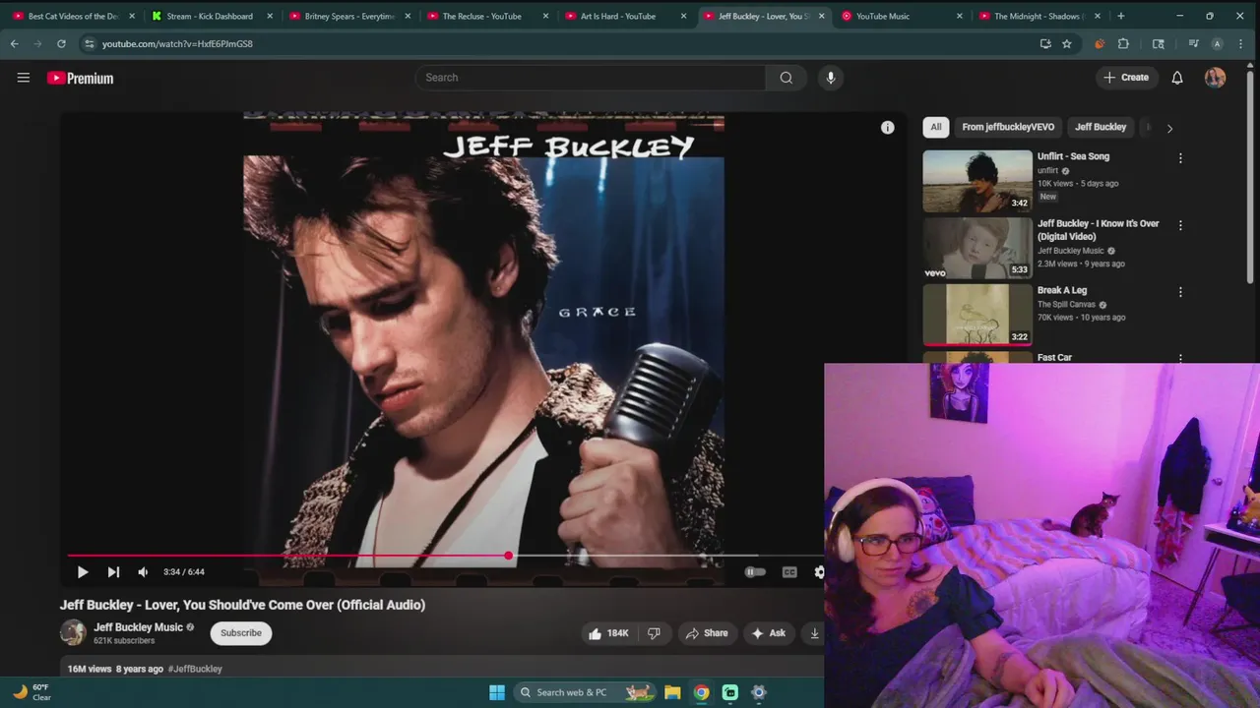The image size is (1260, 708).
Task: Switch to Stream - Kick Dashboard tab
Action: pos(209,16)
